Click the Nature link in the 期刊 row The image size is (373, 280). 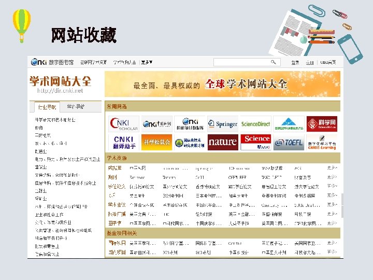169,177
